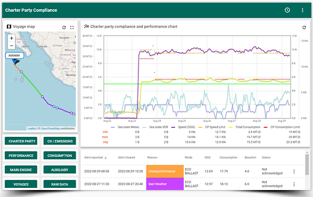Click the vessel position marker on map
This screenshot has height=197, width=313.
[15, 62]
